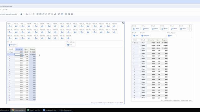The width and height of the screenshot is (200, 112).
Task: Click the #План_Продаж Все filter in right widget
Action: 171,35
